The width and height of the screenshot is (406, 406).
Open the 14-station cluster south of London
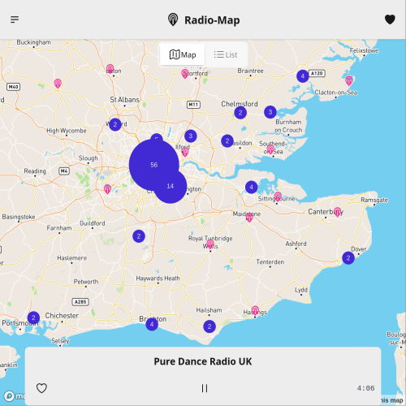pyautogui.click(x=171, y=186)
